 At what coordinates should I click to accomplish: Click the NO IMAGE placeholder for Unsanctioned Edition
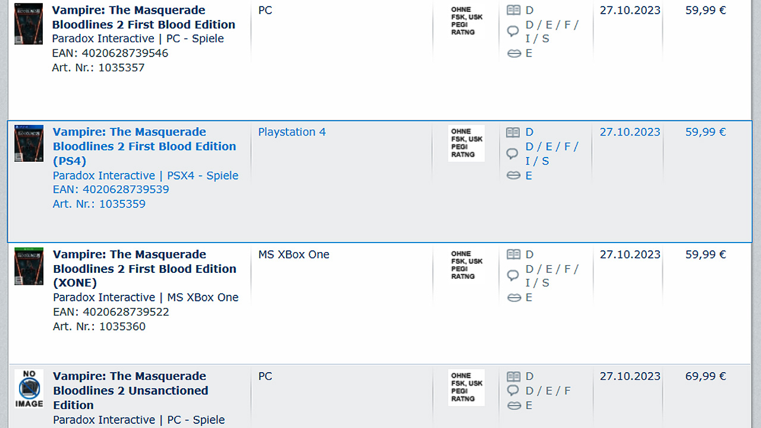point(29,389)
